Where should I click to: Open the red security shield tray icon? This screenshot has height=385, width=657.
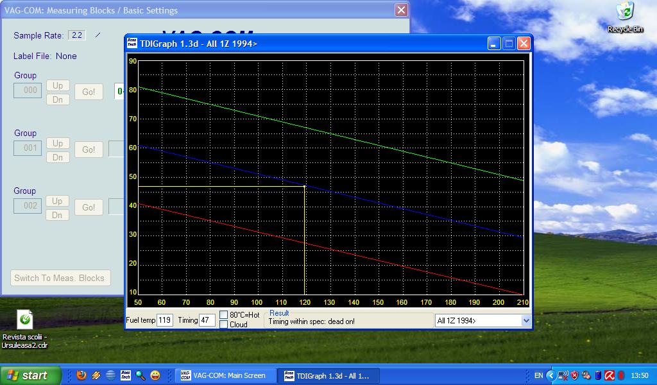(x=575, y=375)
